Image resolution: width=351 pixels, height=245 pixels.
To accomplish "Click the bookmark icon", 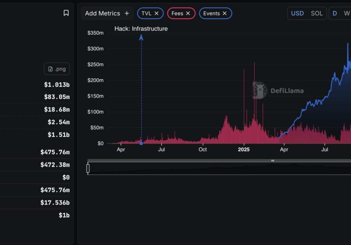I will (66, 13).
